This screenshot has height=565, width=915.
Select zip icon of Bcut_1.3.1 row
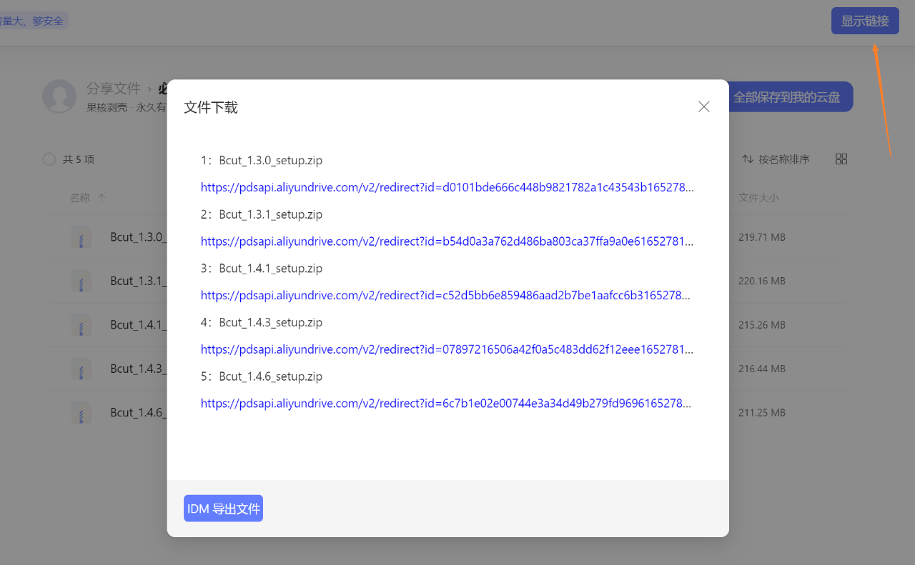click(x=81, y=281)
